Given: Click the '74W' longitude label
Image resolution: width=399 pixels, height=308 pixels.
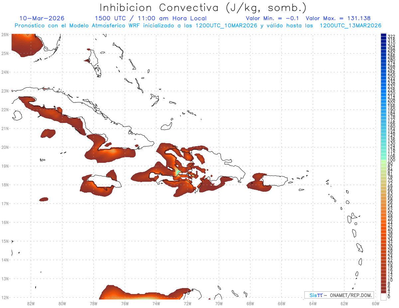Looking at the screenshot, I should [x=156, y=303].
